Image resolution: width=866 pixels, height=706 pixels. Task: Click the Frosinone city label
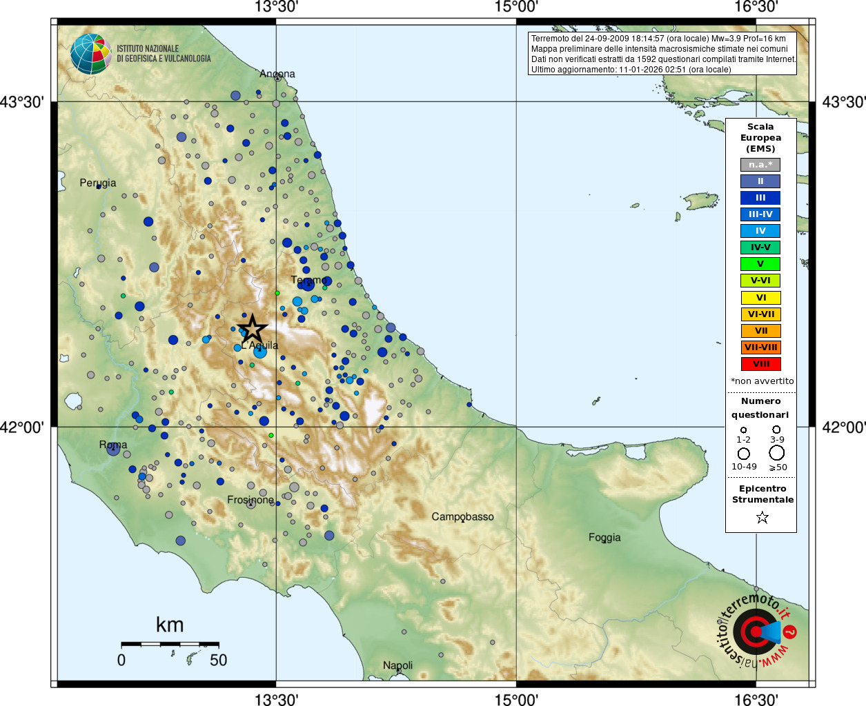tap(250, 500)
